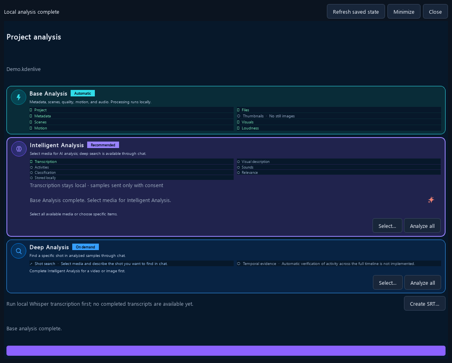Click the Classification item
The image size is (452, 363).
132,172
